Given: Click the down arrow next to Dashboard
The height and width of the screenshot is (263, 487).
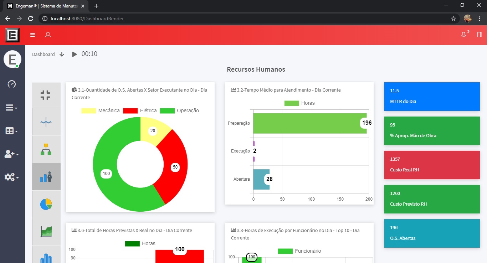Looking at the screenshot, I should (x=62, y=54).
